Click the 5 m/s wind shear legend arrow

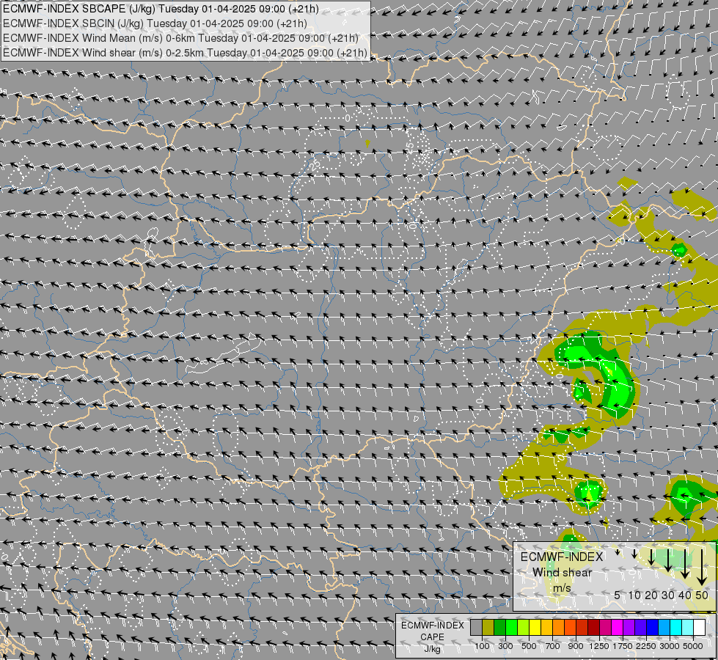pyautogui.click(x=618, y=552)
